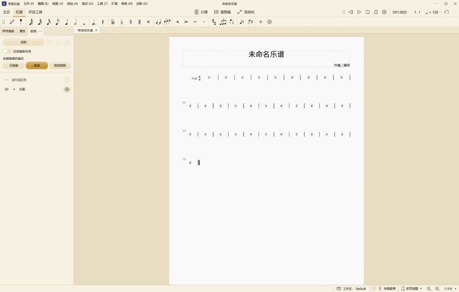Open the 混音器 mixer

coord(222,12)
